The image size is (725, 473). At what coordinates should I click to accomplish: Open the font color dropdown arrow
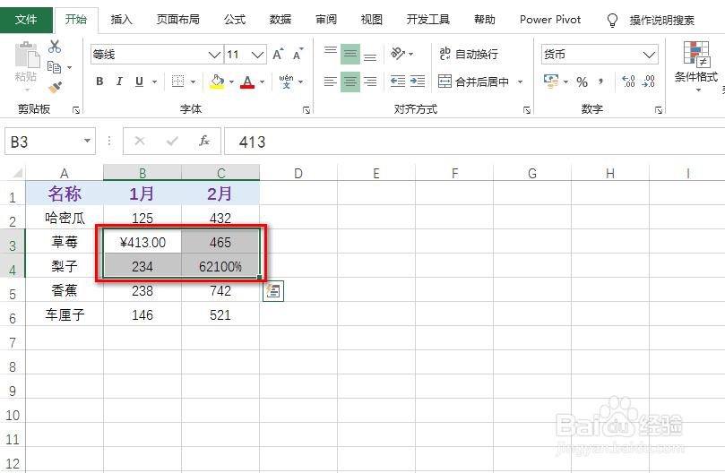pos(263,82)
